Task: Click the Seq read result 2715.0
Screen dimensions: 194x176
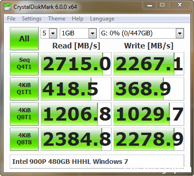Action: pyautogui.click(x=76, y=64)
